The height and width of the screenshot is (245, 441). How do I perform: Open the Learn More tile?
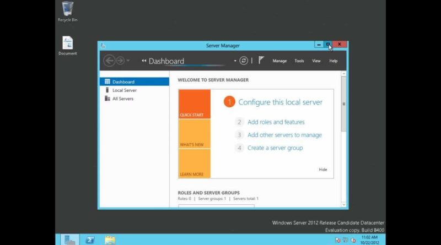(195, 164)
